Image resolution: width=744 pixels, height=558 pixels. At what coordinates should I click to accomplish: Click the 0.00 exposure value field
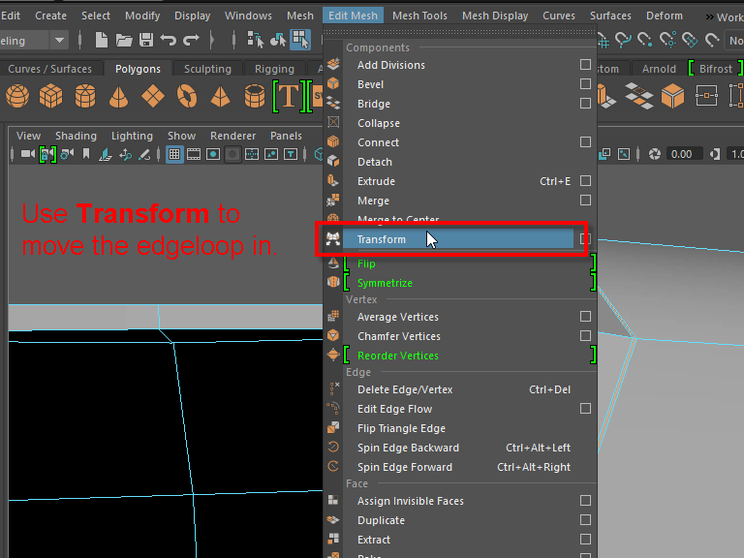(681, 154)
